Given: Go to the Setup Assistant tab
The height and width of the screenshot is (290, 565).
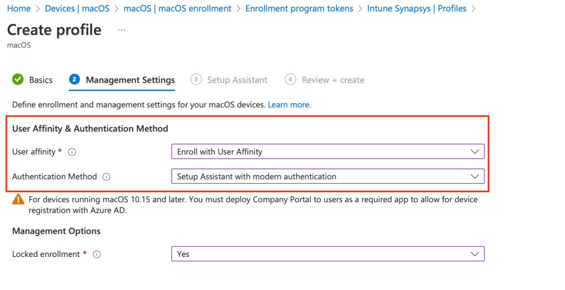Looking at the screenshot, I should tap(237, 80).
